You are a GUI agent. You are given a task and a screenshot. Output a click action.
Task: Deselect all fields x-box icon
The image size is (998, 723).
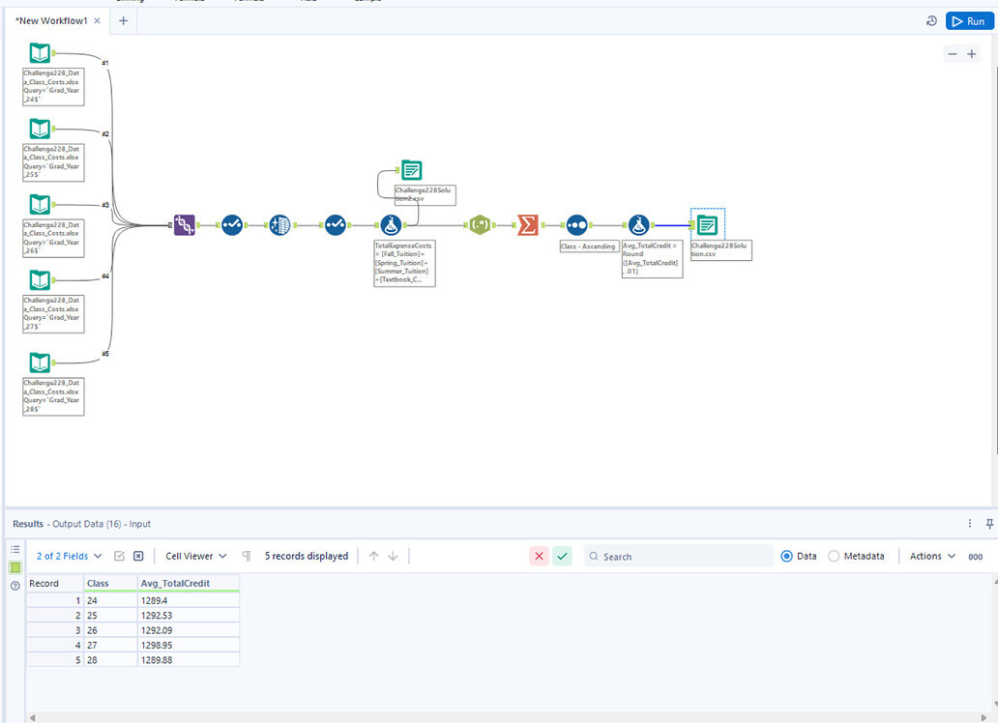138,556
